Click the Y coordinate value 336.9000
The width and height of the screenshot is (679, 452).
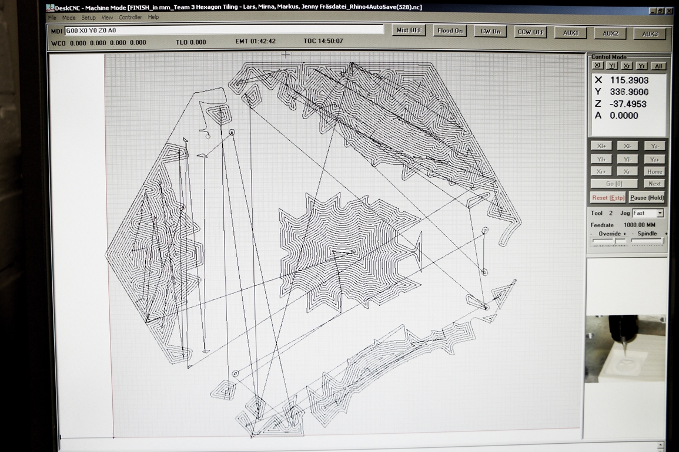pyautogui.click(x=629, y=92)
